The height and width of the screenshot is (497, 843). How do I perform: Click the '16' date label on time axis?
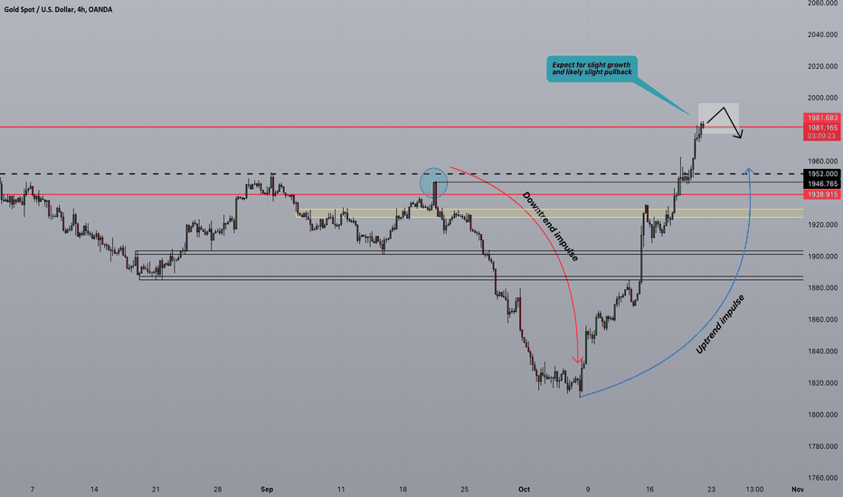coord(649,490)
